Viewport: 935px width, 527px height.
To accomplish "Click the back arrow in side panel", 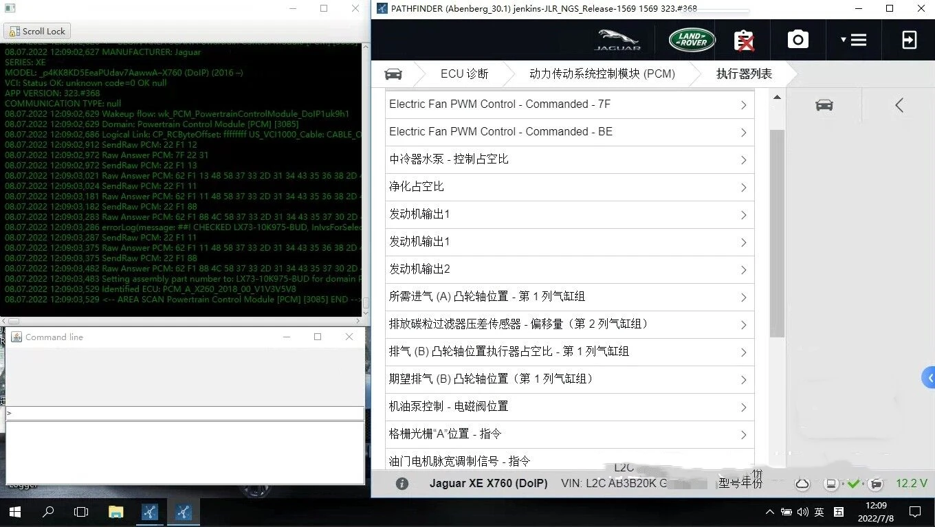I will [x=899, y=105].
